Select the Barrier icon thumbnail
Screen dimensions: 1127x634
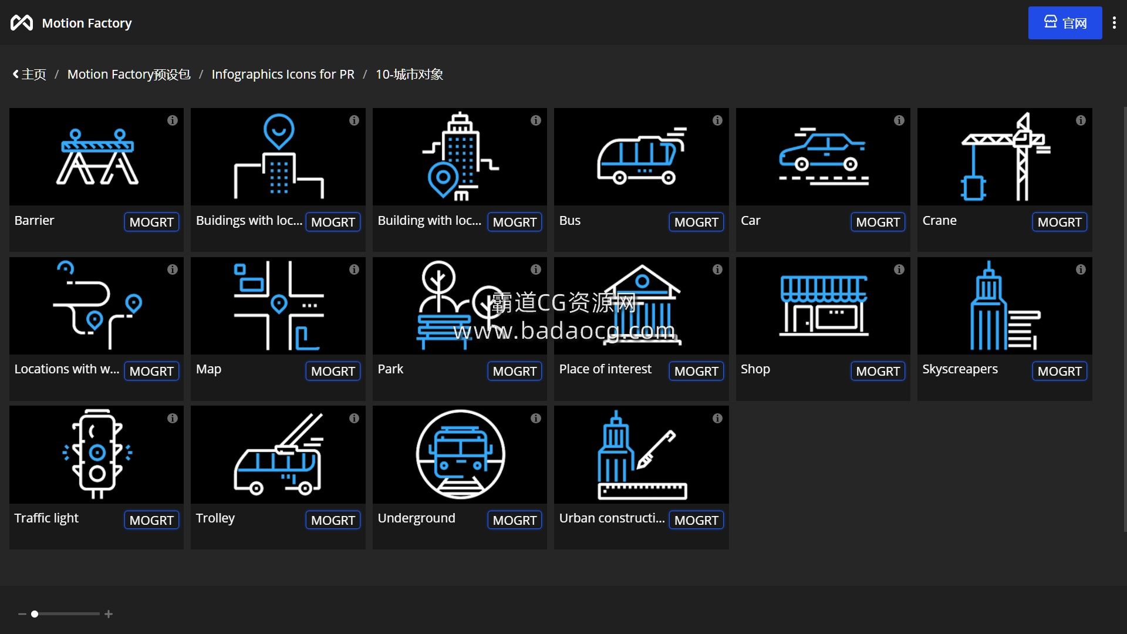[x=96, y=157]
